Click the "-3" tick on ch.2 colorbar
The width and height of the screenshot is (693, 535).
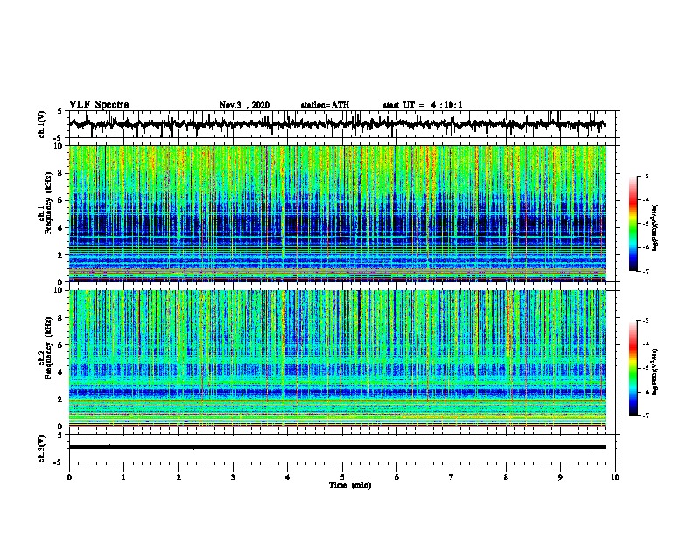coord(646,321)
